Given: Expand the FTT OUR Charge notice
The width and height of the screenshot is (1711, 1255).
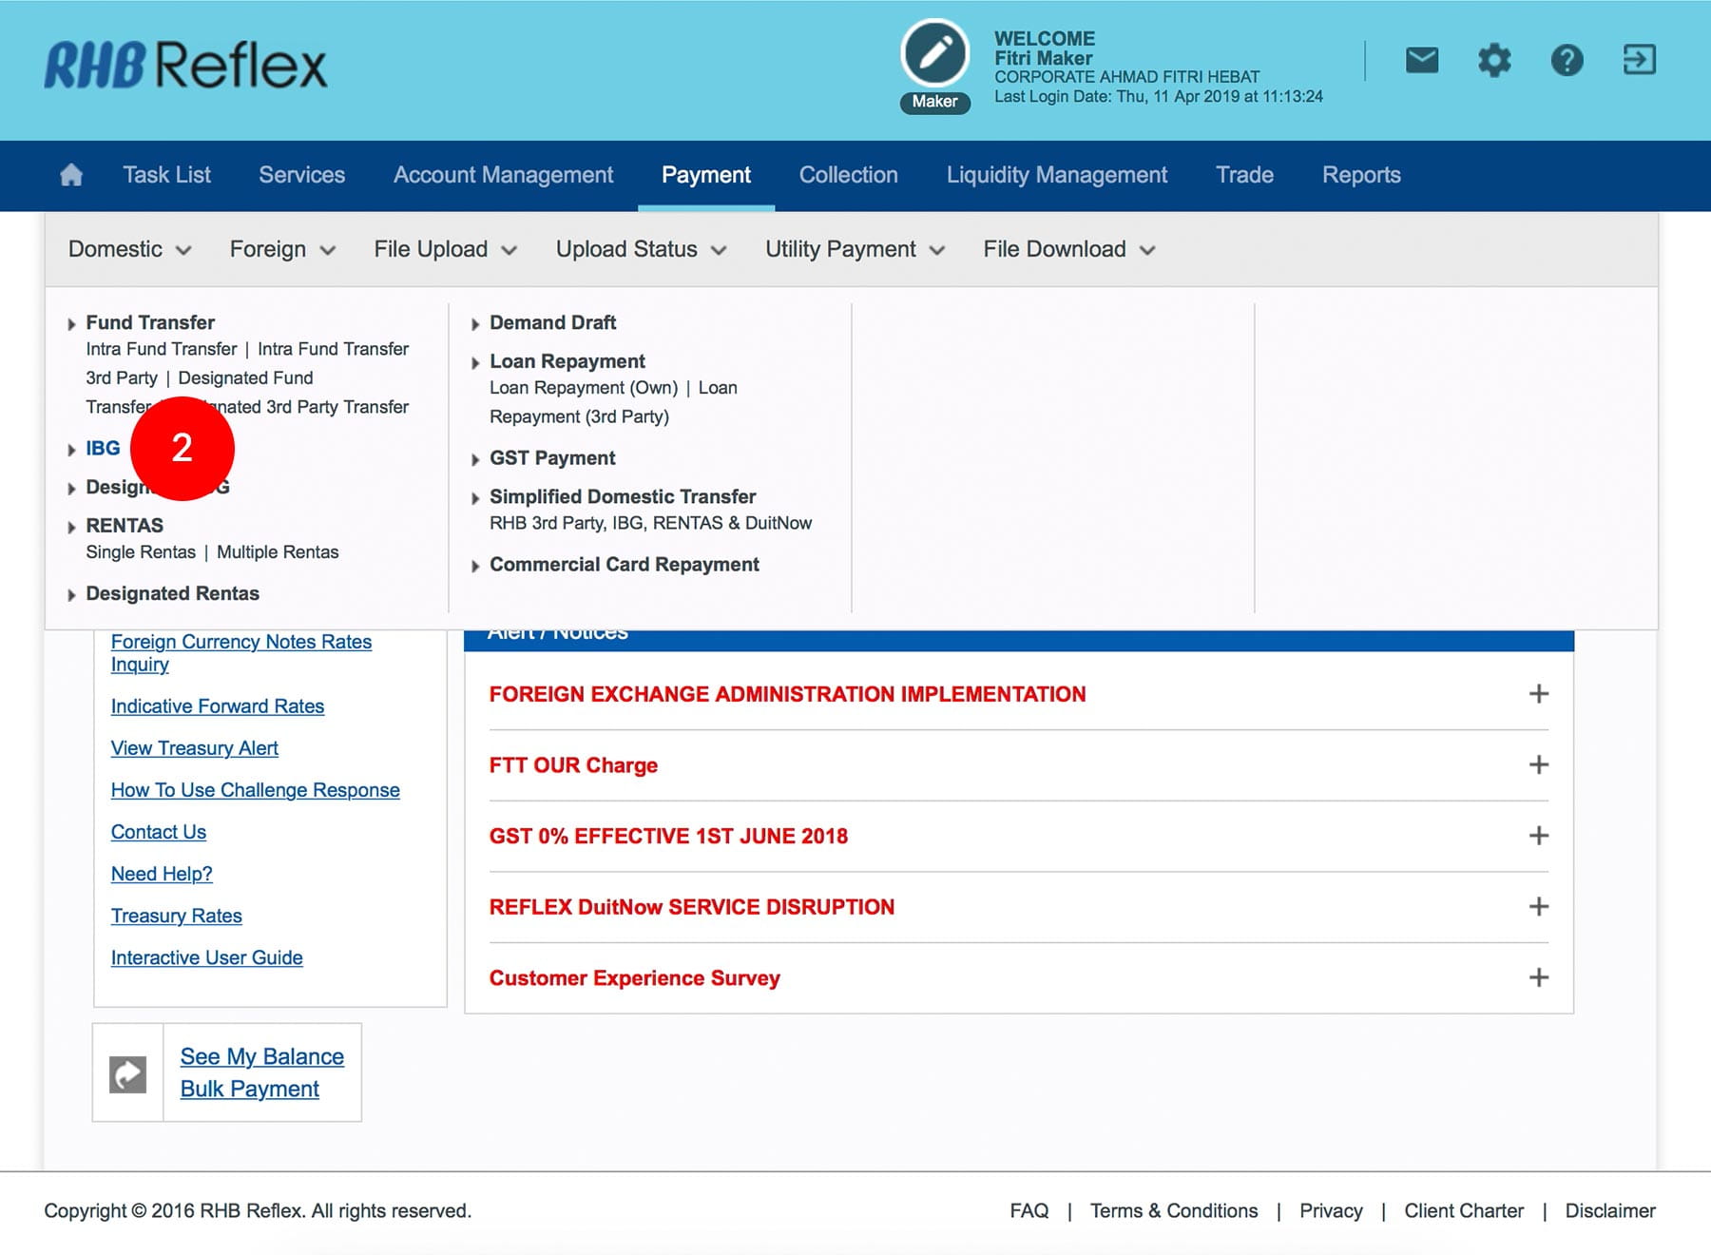Looking at the screenshot, I should 1538,765.
